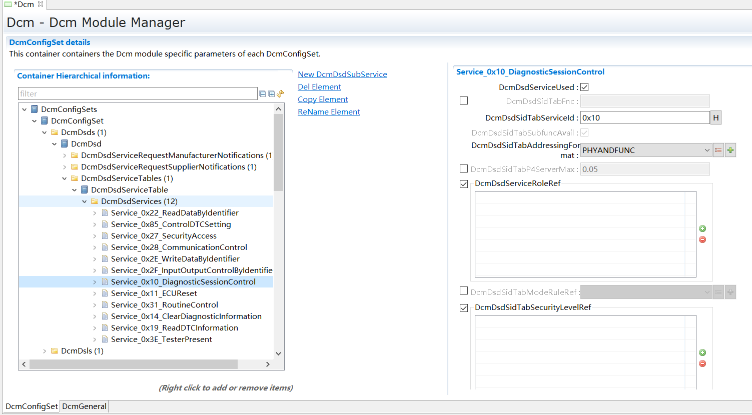This screenshot has height=415, width=752.
Task: Click the ReName Element link
Action: point(329,112)
